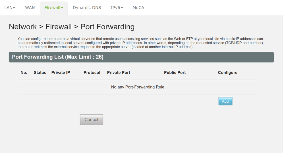This screenshot has width=284, height=153.
Task: Expand the Firewall dropdown menu
Action: click(54, 8)
